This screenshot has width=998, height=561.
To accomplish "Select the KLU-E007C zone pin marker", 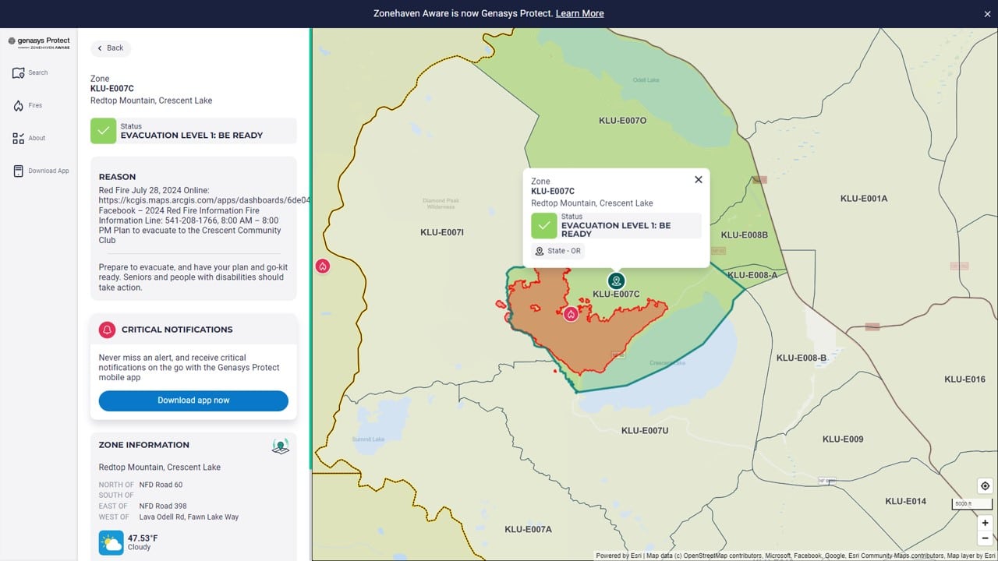I will click(x=616, y=280).
